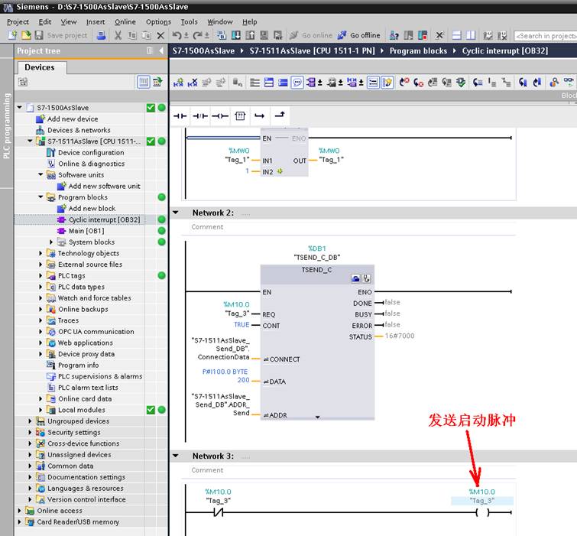This screenshot has width=577, height=536.
Task: Collapse Network 2 with its triangle
Action: tap(176, 213)
